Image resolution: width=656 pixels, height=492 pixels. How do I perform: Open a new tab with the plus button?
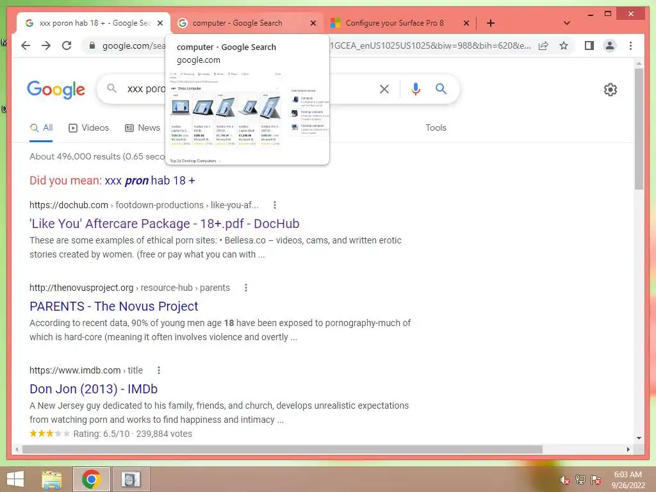point(491,23)
